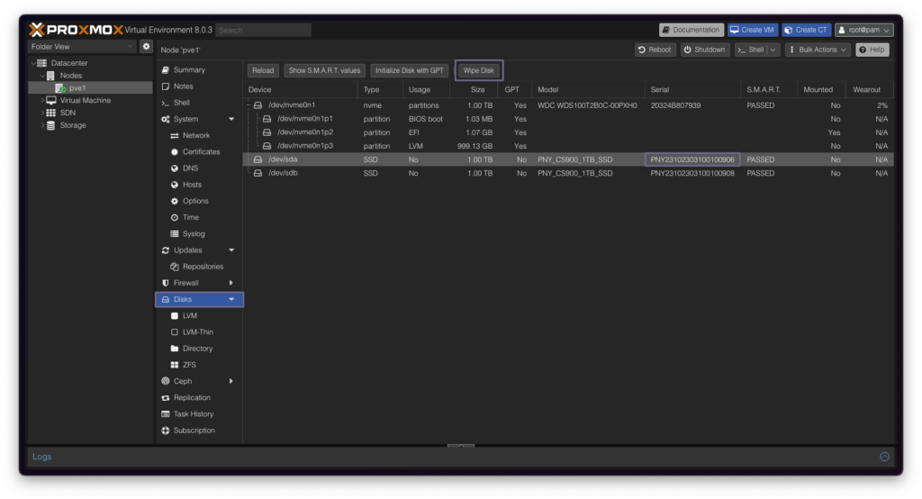The height and width of the screenshot is (499, 922).
Task: Click the Updates refresh icon
Action: [166, 250]
